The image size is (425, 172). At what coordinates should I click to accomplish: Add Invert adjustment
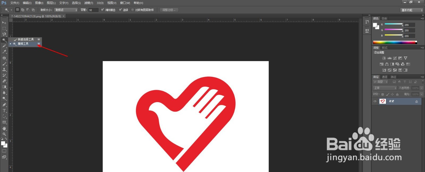tap(384, 70)
